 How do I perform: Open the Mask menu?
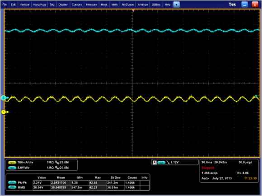[x=104, y=5]
